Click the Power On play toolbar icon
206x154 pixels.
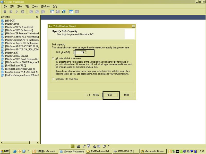(17, 12)
